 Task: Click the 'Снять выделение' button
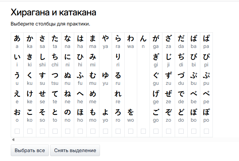click(75, 151)
